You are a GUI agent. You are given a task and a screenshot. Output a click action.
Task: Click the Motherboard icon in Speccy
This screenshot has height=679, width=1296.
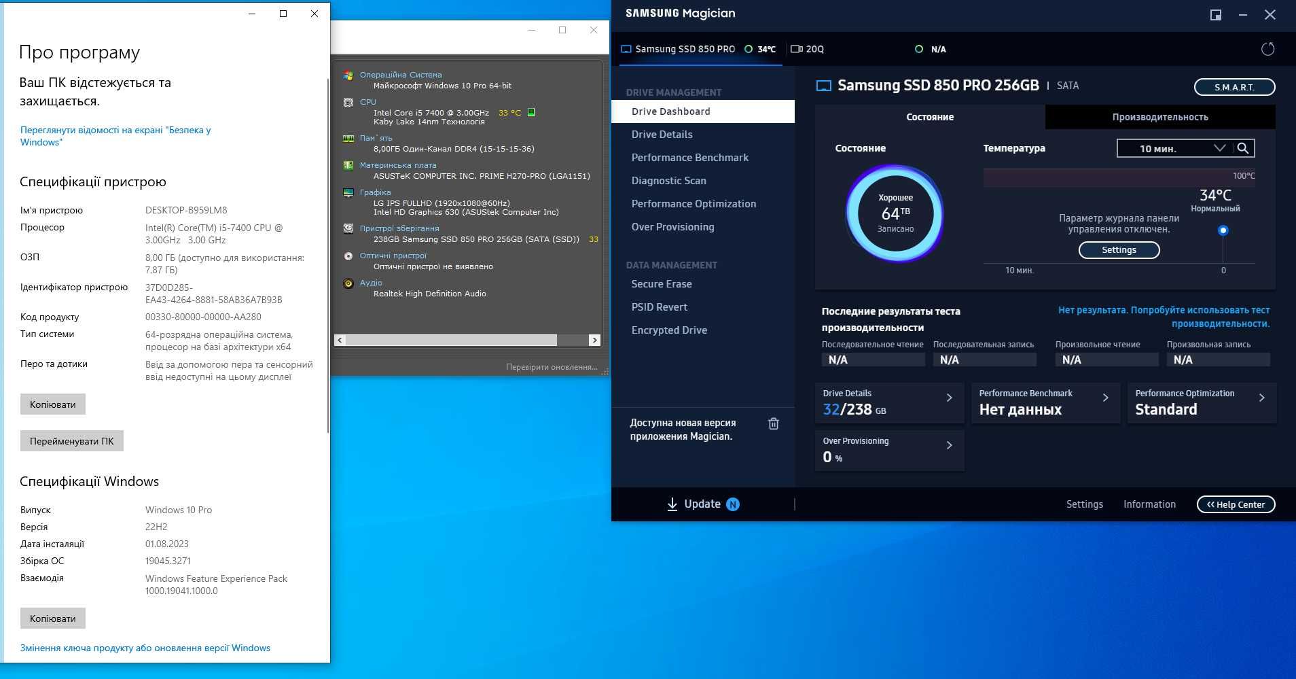(348, 165)
